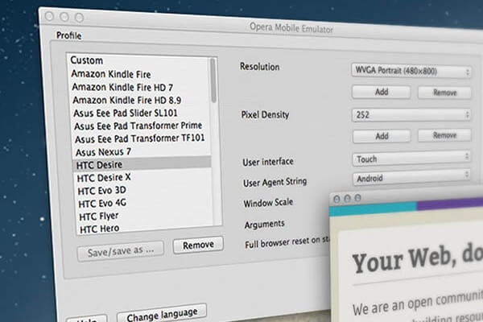
Task: Choose HTC Desire X profile
Action: tap(104, 176)
